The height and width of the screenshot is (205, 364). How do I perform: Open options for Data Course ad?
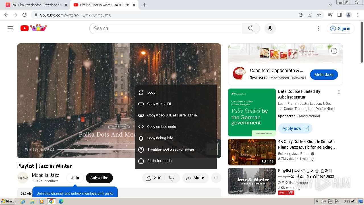coord(339,92)
